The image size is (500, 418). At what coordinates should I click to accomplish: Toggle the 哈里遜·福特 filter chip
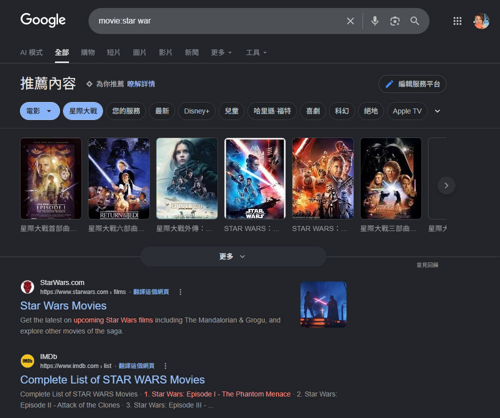[272, 111]
